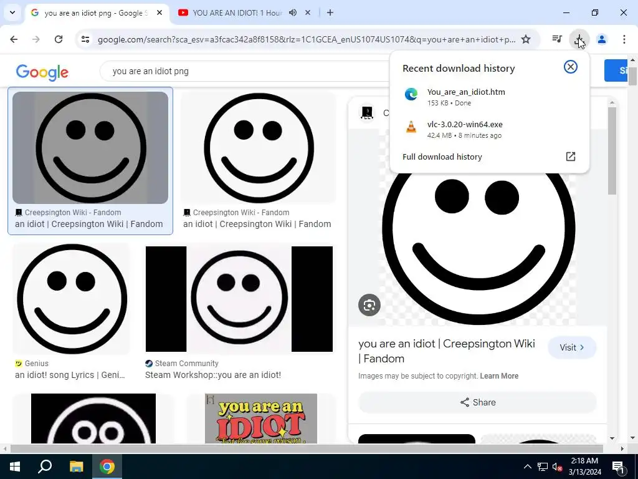Open the notification center icon
This screenshot has width=638, height=479.
[x=617, y=467]
